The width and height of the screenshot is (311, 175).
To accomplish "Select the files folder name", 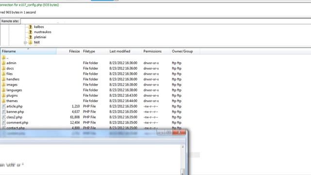I will 10,73.
